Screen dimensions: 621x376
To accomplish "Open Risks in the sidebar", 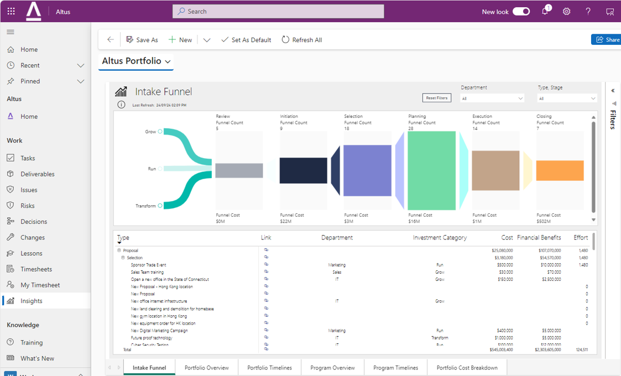I will [x=28, y=206].
